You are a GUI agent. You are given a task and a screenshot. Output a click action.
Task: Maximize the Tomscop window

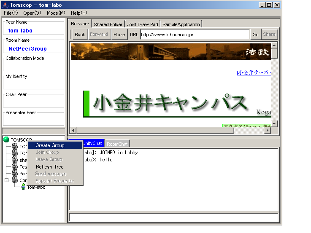[x=269, y=5]
